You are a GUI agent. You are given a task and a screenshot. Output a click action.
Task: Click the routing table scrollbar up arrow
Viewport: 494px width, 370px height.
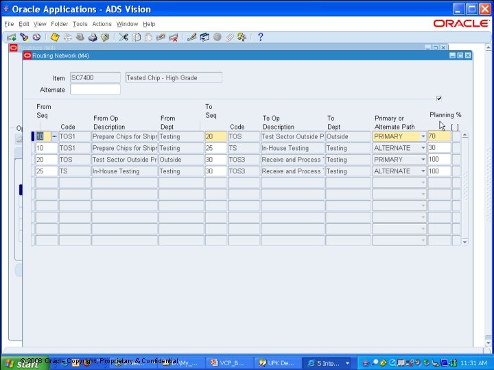(x=464, y=135)
